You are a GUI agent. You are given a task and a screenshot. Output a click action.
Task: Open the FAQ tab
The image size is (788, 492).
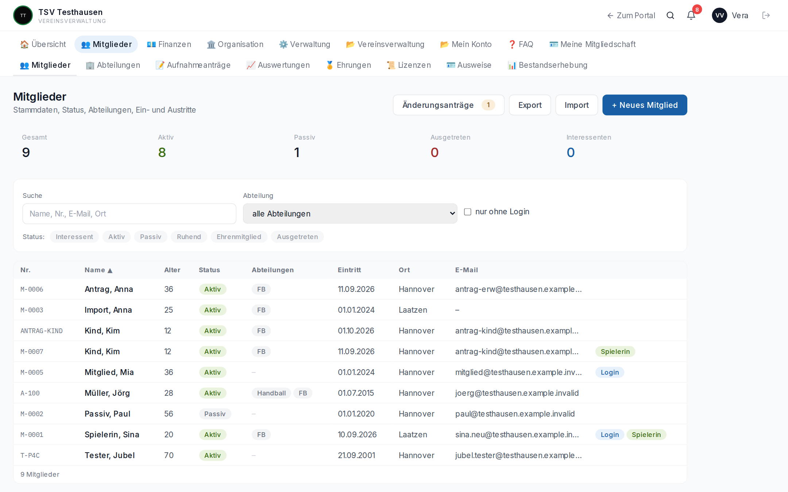coord(521,44)
